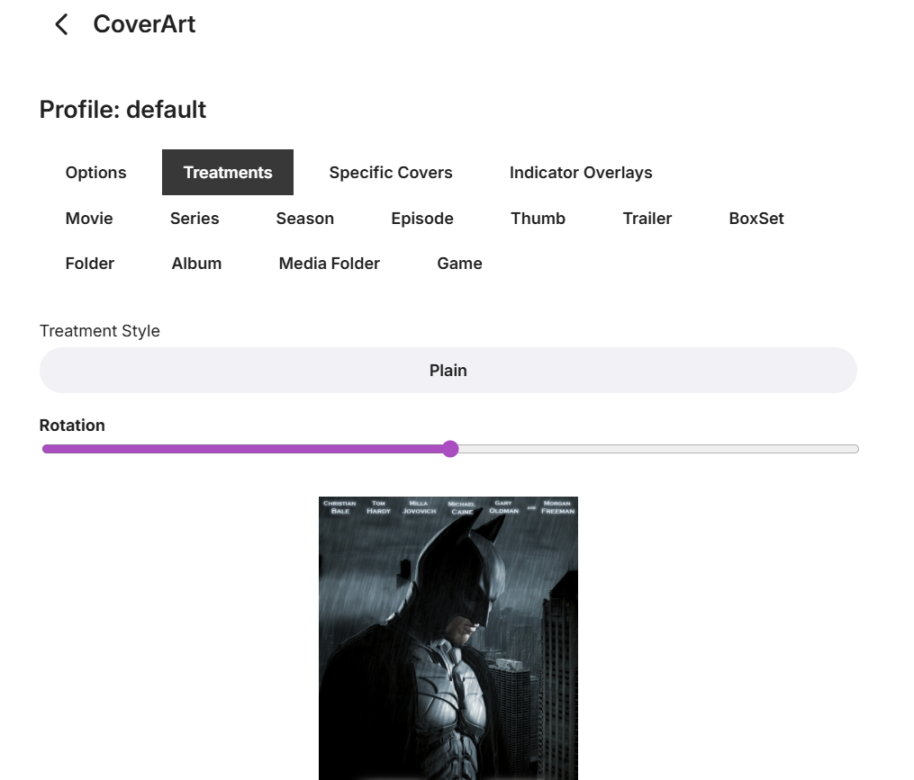Go back using the arrow beside CoverArt
The width and height of the screenshot is (914, 780).
pyautogui.click(x=61, y=24)
